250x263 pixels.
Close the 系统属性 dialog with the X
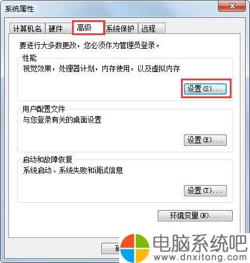pyautogui.click(x=232, y=6)
